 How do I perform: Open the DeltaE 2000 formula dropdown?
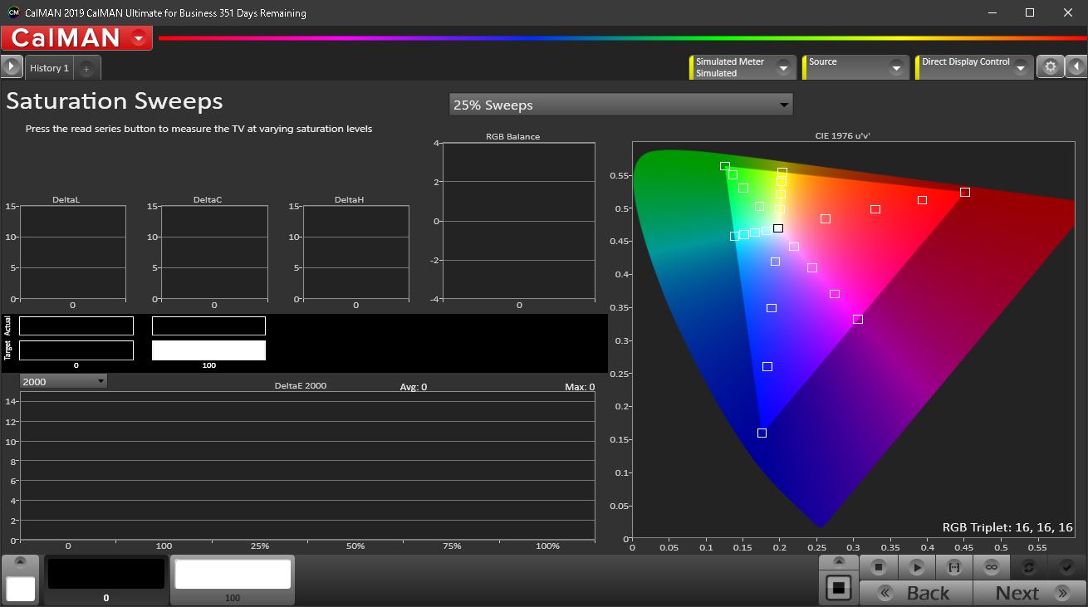[63, 381]
